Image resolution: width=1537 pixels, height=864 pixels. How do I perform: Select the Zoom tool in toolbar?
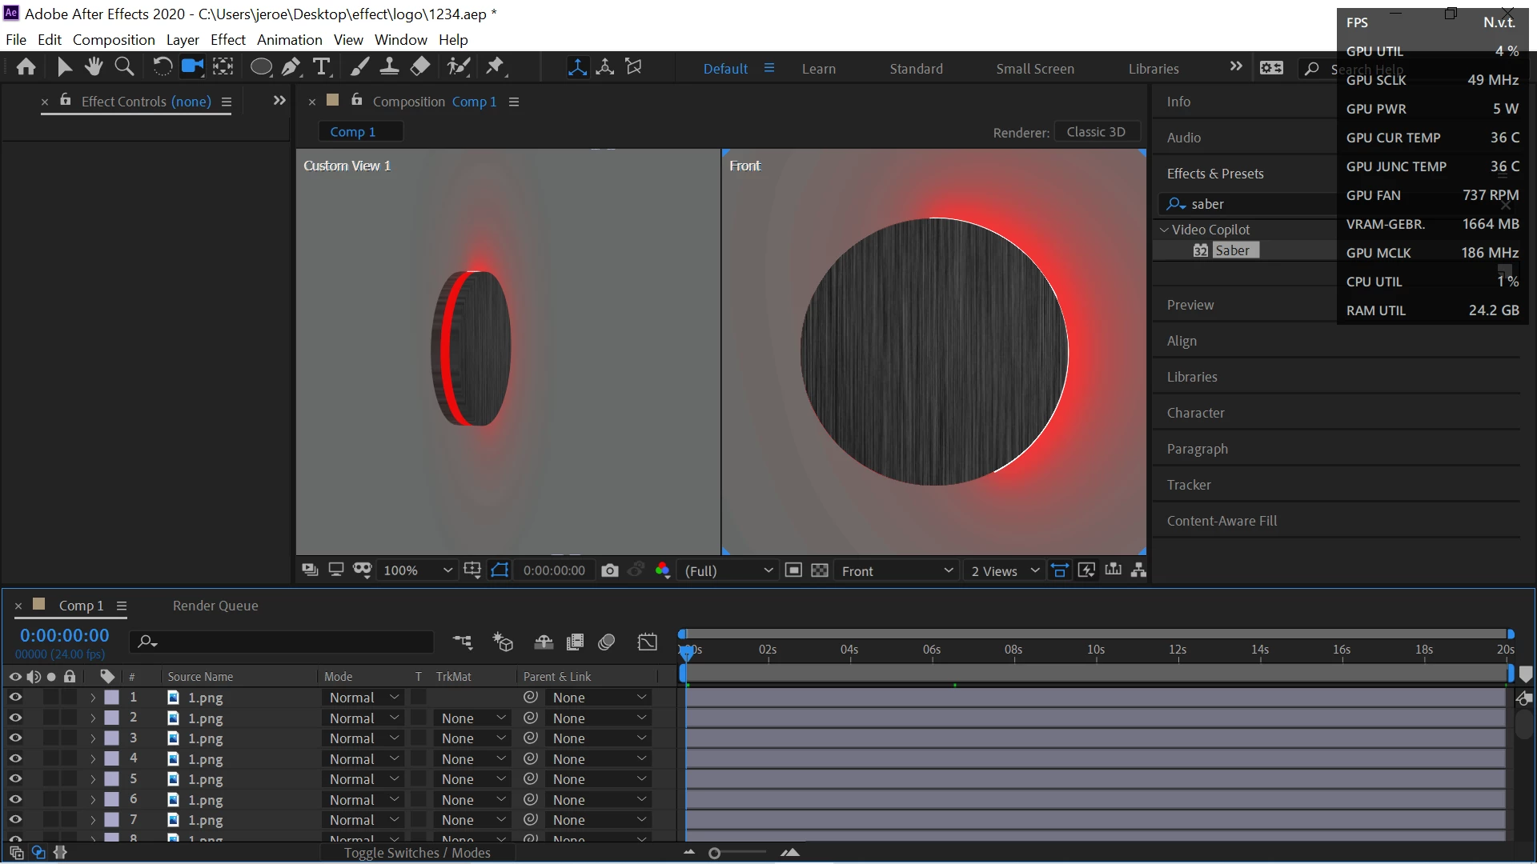pyautogui.click(x=124, y=67)
